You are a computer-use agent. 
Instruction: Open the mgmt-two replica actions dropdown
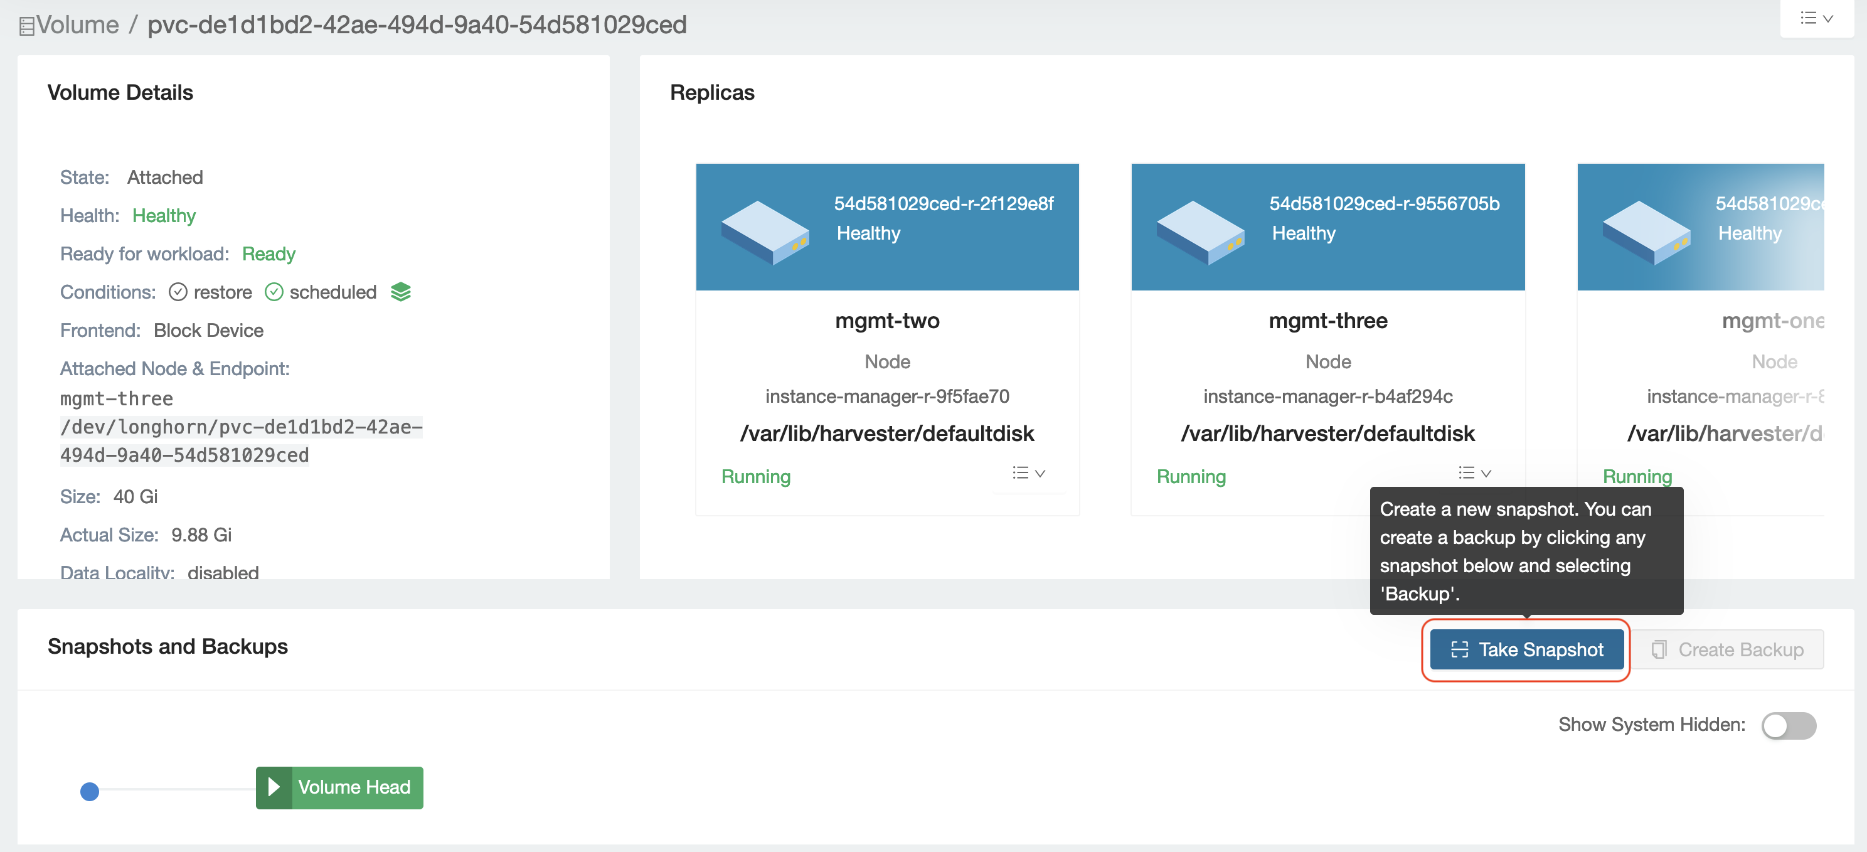[x=1028, y=473]
